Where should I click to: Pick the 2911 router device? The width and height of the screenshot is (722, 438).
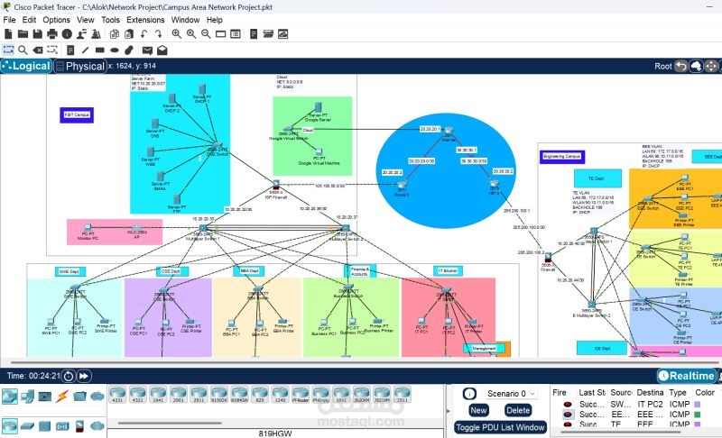[x=199, y=395]
